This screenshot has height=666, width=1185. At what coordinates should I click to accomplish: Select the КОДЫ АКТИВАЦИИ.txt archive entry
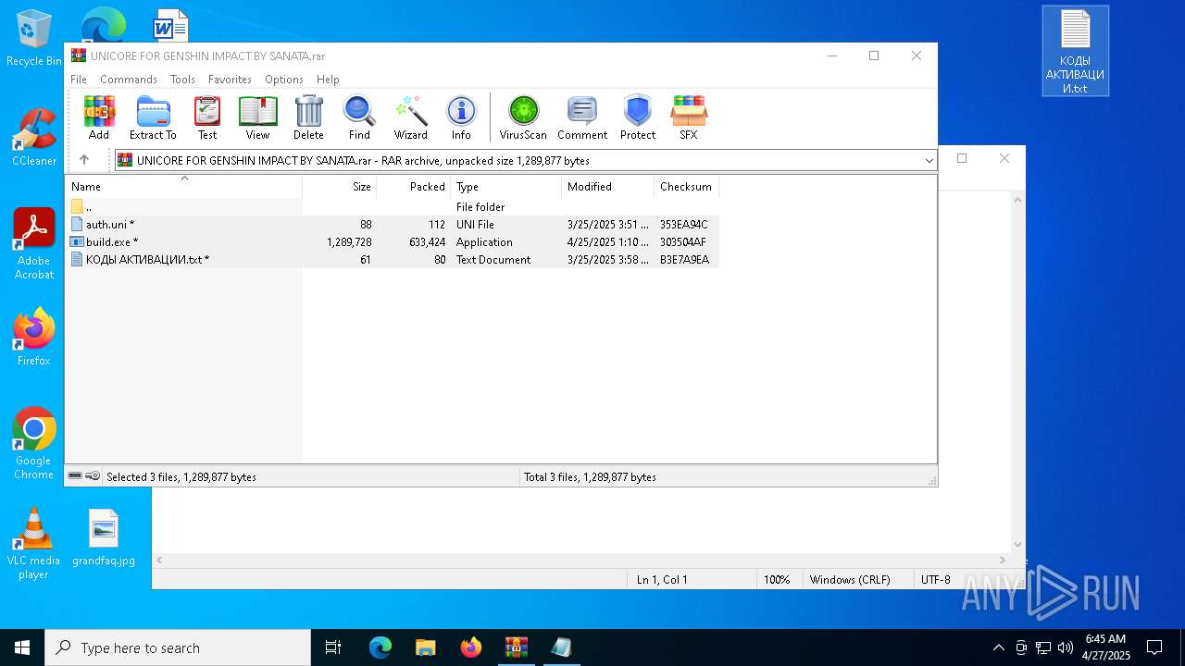pyautogui.click(x=393, y=260)
